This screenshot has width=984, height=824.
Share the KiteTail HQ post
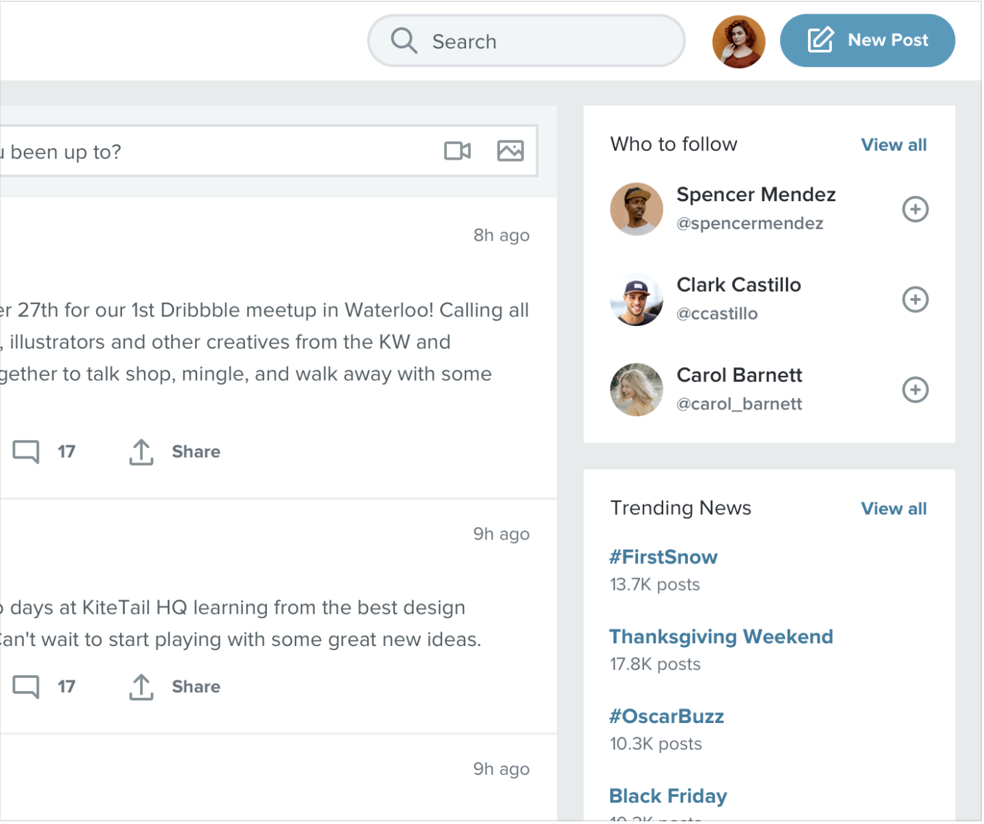175,686
